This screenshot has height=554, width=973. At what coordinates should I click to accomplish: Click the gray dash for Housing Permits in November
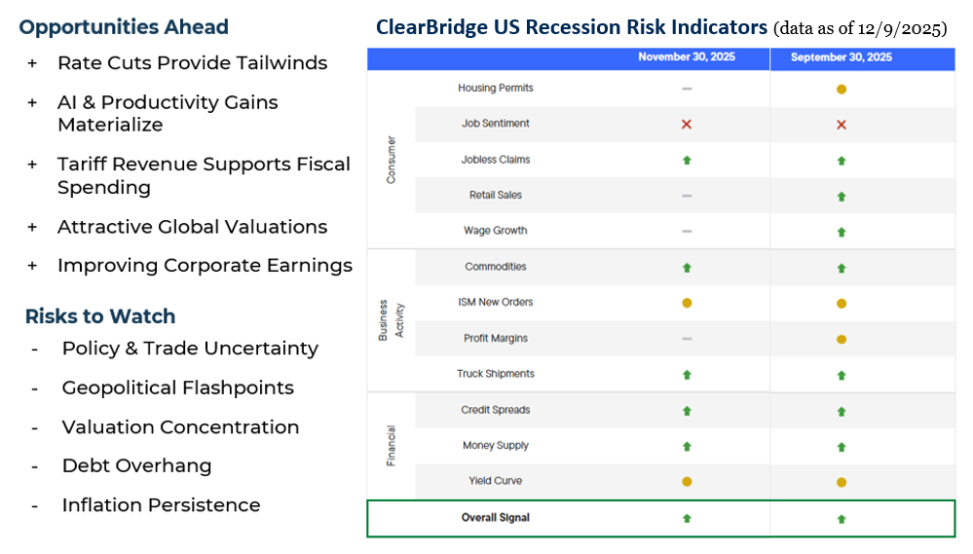tap(687, 89)
